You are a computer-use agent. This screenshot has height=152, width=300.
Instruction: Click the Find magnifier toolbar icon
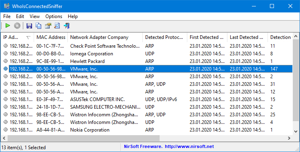pyautogui.click(x=57, y=26)
